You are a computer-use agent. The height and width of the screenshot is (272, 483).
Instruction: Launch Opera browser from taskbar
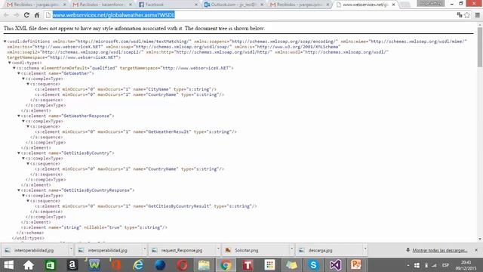pyautogui.click(x=182, y=265)
